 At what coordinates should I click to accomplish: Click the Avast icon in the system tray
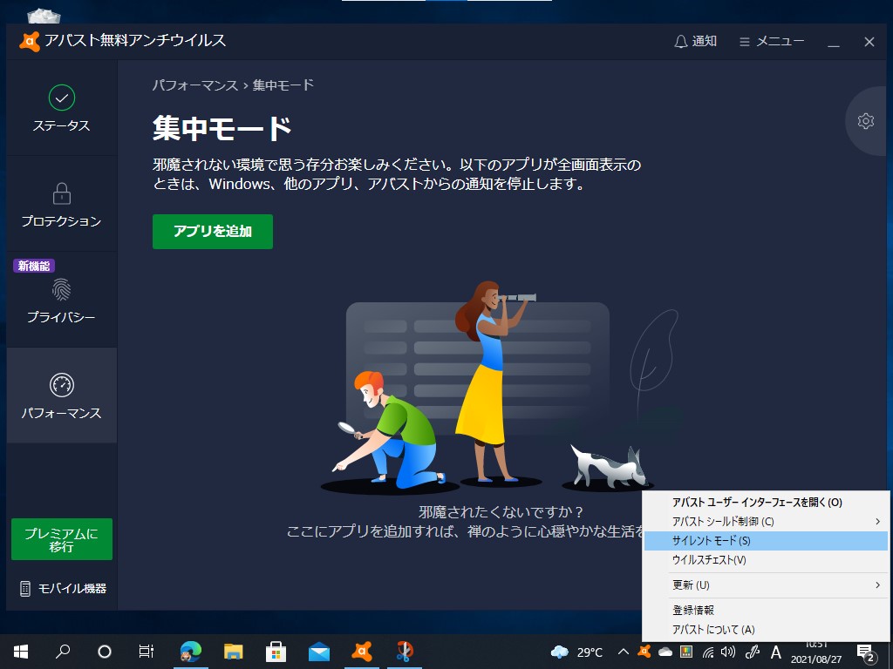643,651
